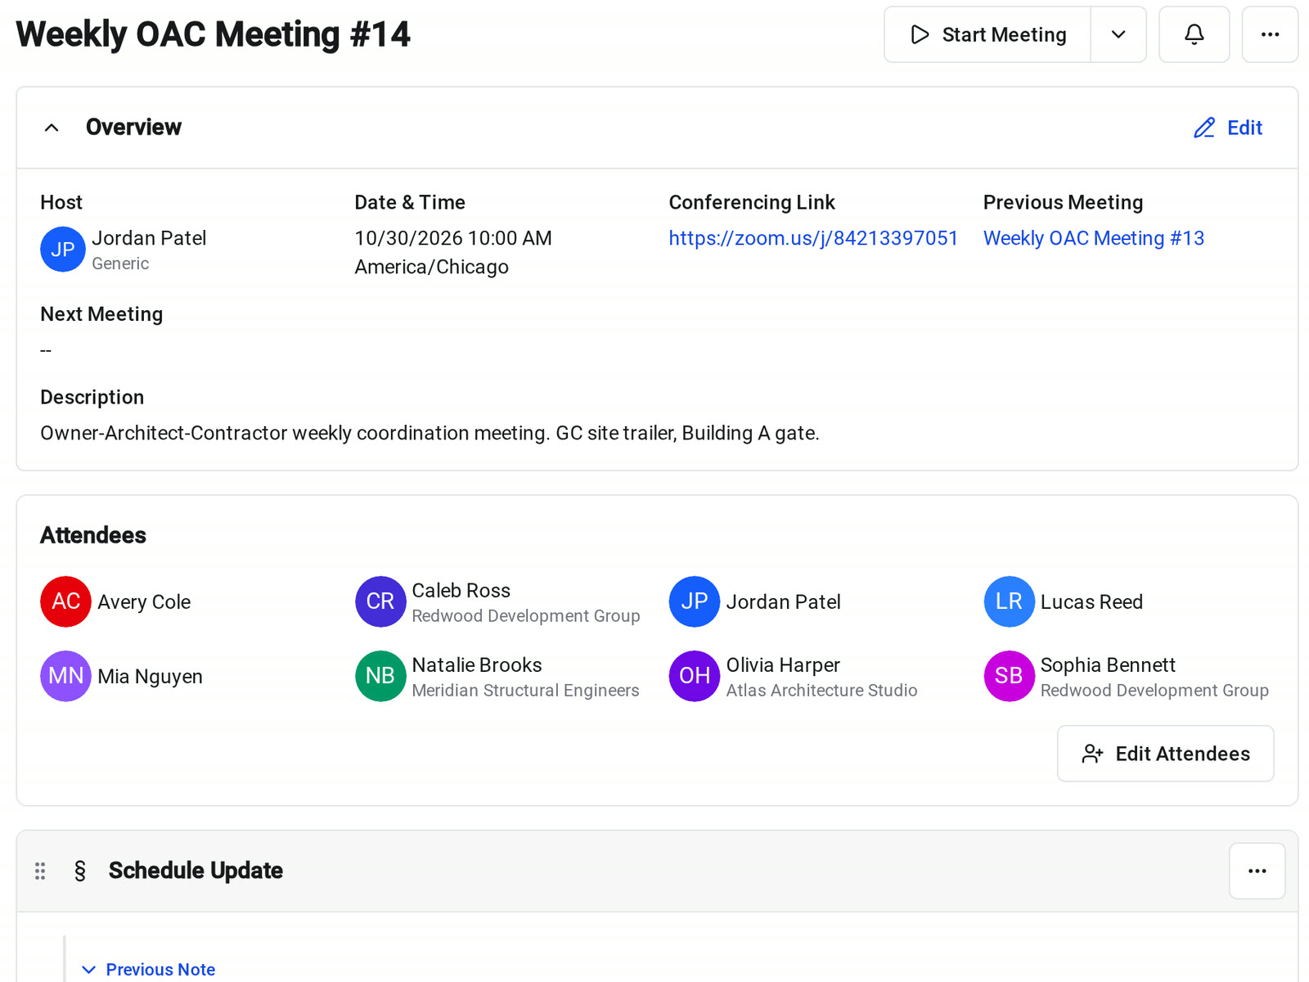Collapse the Overview section chevron
The image size is (1309, 982).
click(52, 128)
